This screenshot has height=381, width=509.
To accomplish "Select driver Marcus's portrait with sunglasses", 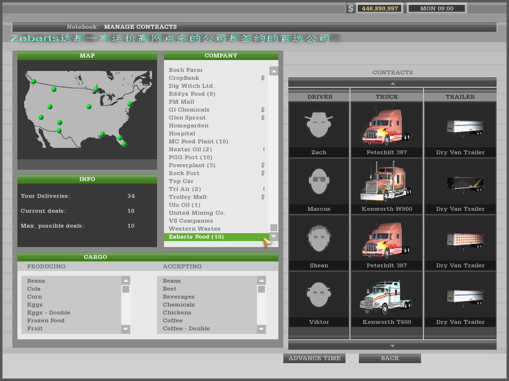I will click(x=319, y=181).
